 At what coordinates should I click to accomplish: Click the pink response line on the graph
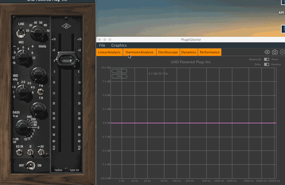coord(193,123)
